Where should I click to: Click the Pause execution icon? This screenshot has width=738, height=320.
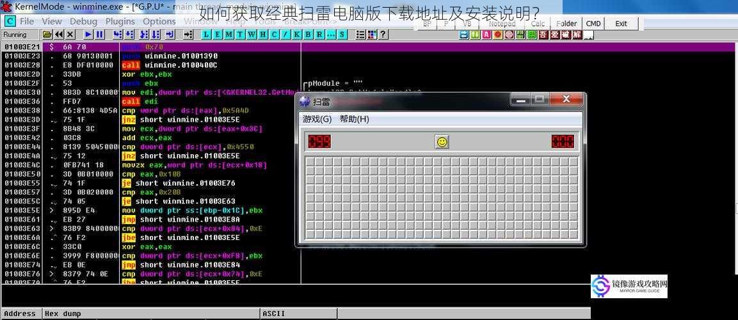click(100, 35)
